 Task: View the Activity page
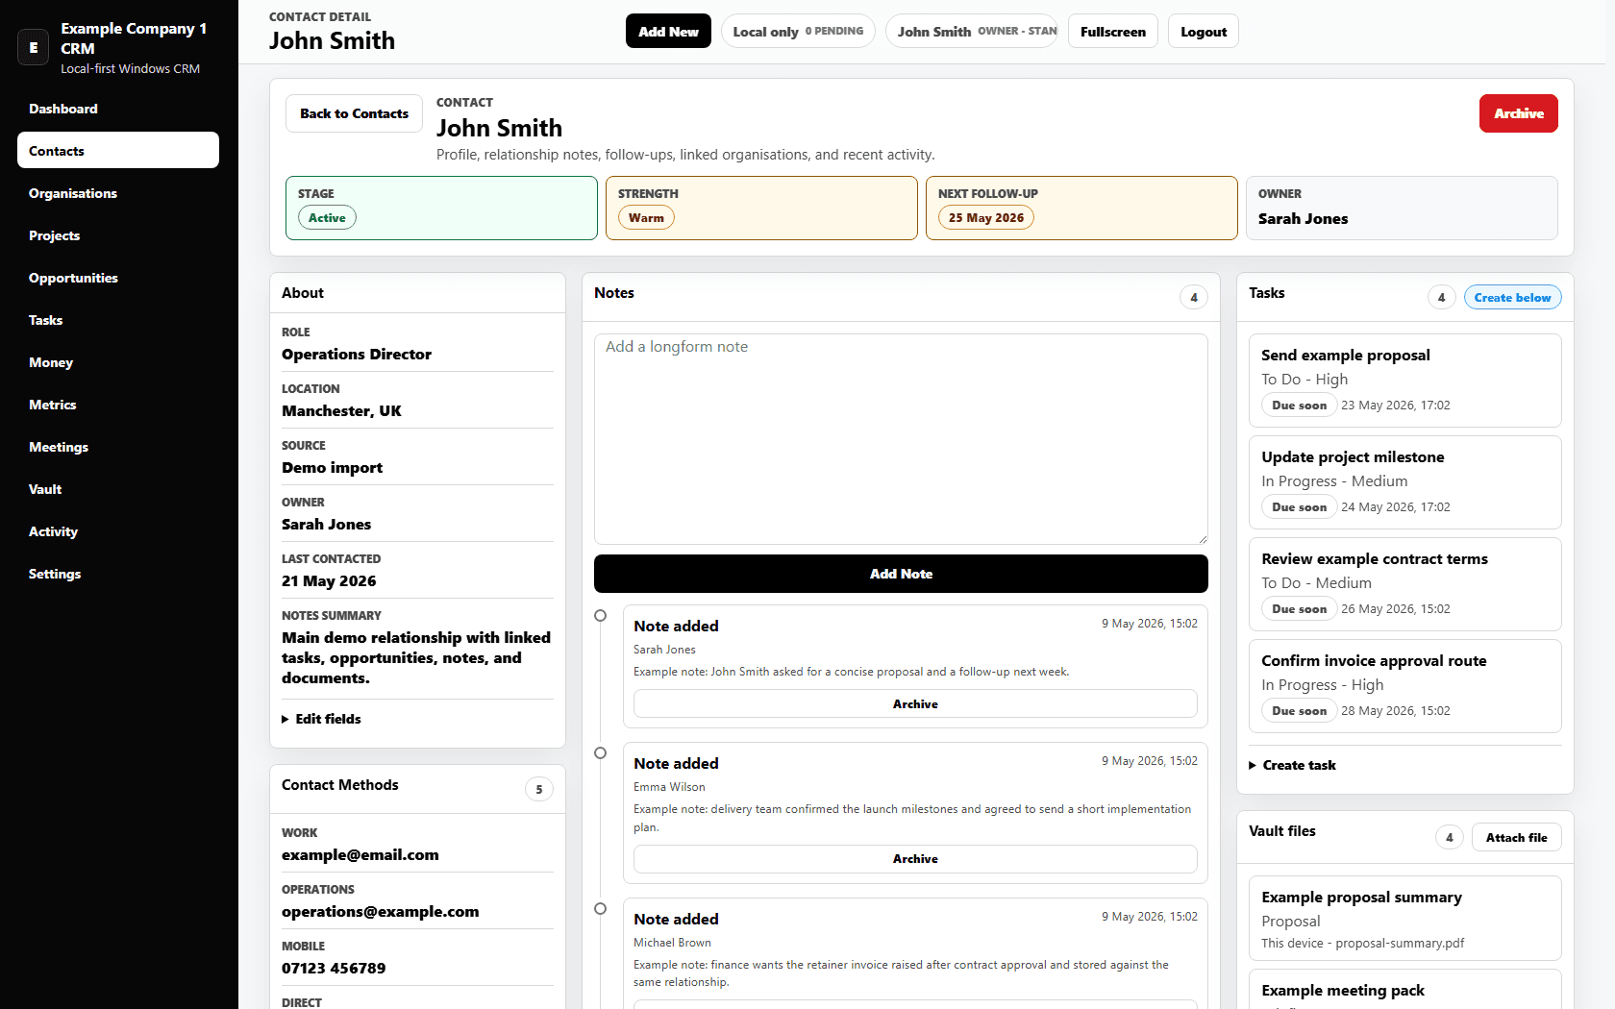pos(118,531)
